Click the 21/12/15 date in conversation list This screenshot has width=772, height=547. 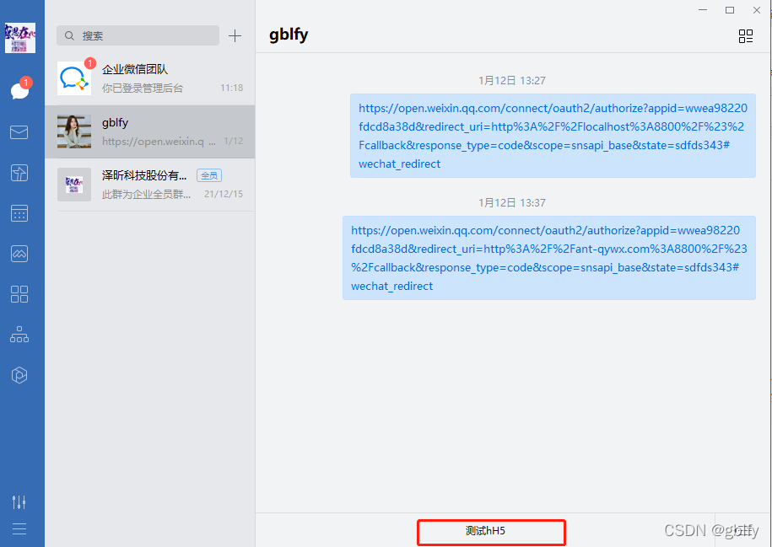coord(224,195)
